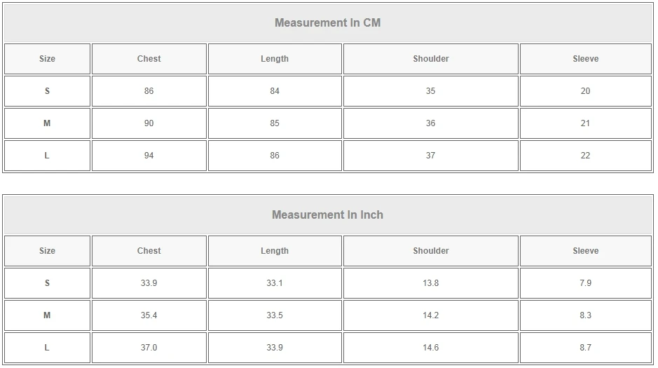Screen dimensions: 658x368
Task: Click the length value 85 cell
Action: click(x=275, y=123)
